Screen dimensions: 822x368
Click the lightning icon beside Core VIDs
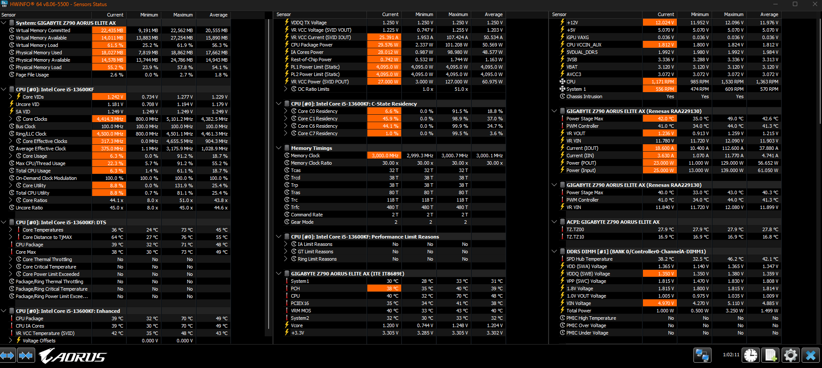[x=19, y=96]
